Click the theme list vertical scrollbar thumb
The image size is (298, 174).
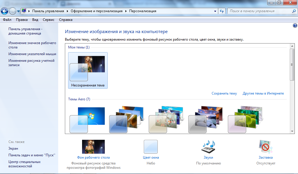(x=292, y=65)
